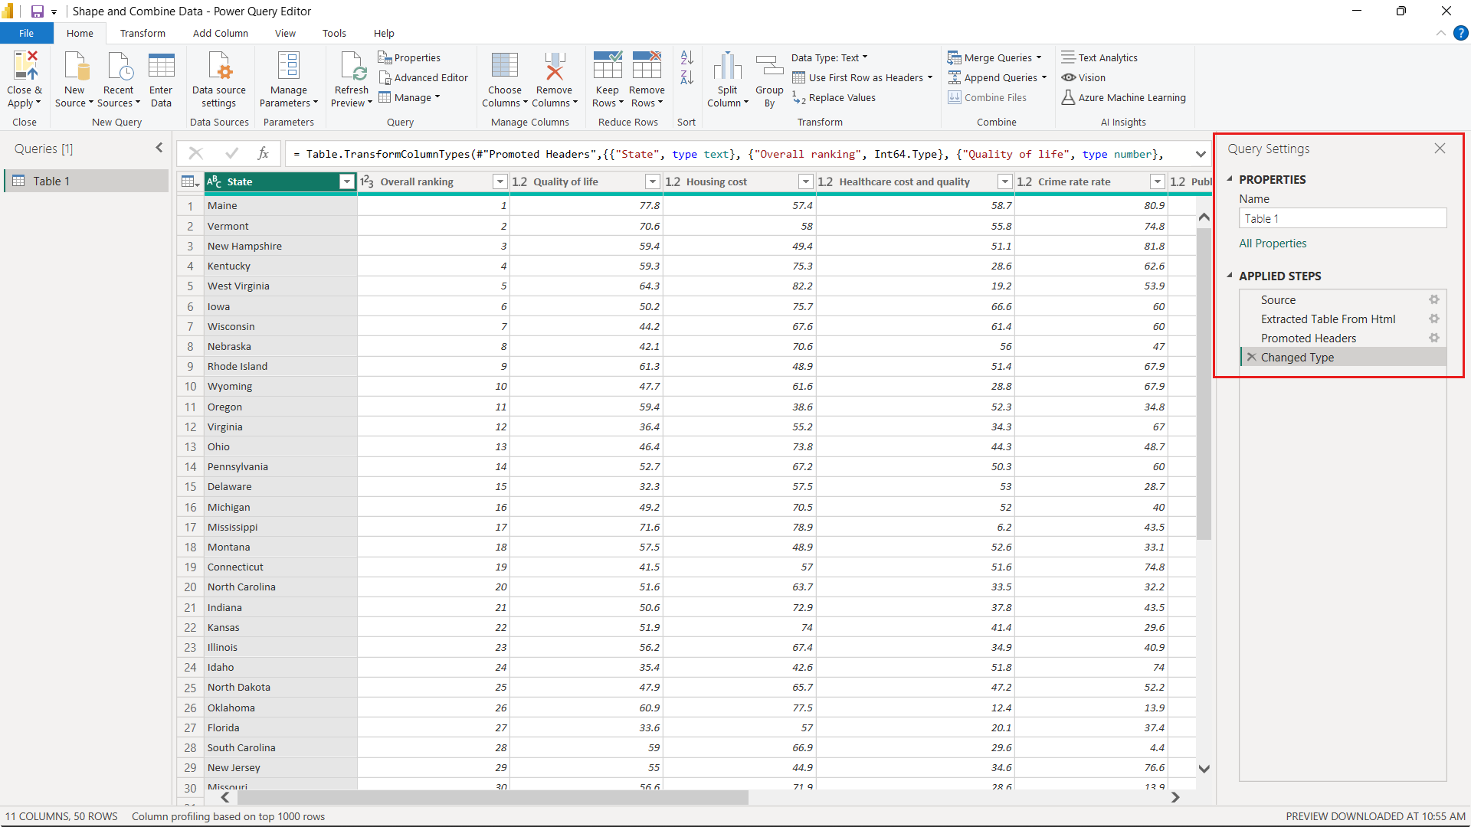Viewport: 1471px width, 827px height.
Task: Sort descending with Z-A icon
Action: click(686, 77)
